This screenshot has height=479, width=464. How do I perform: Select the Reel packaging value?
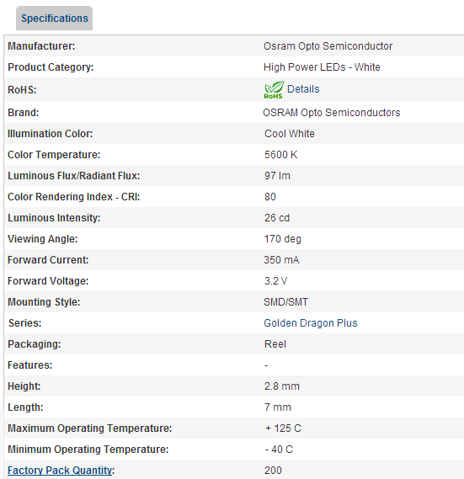[x=275, y=344]
